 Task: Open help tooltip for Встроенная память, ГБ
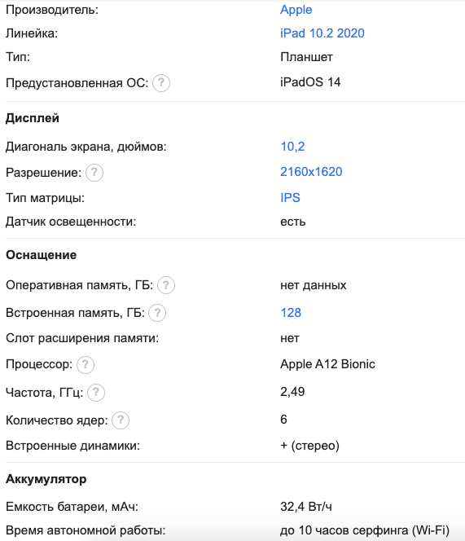157,313
